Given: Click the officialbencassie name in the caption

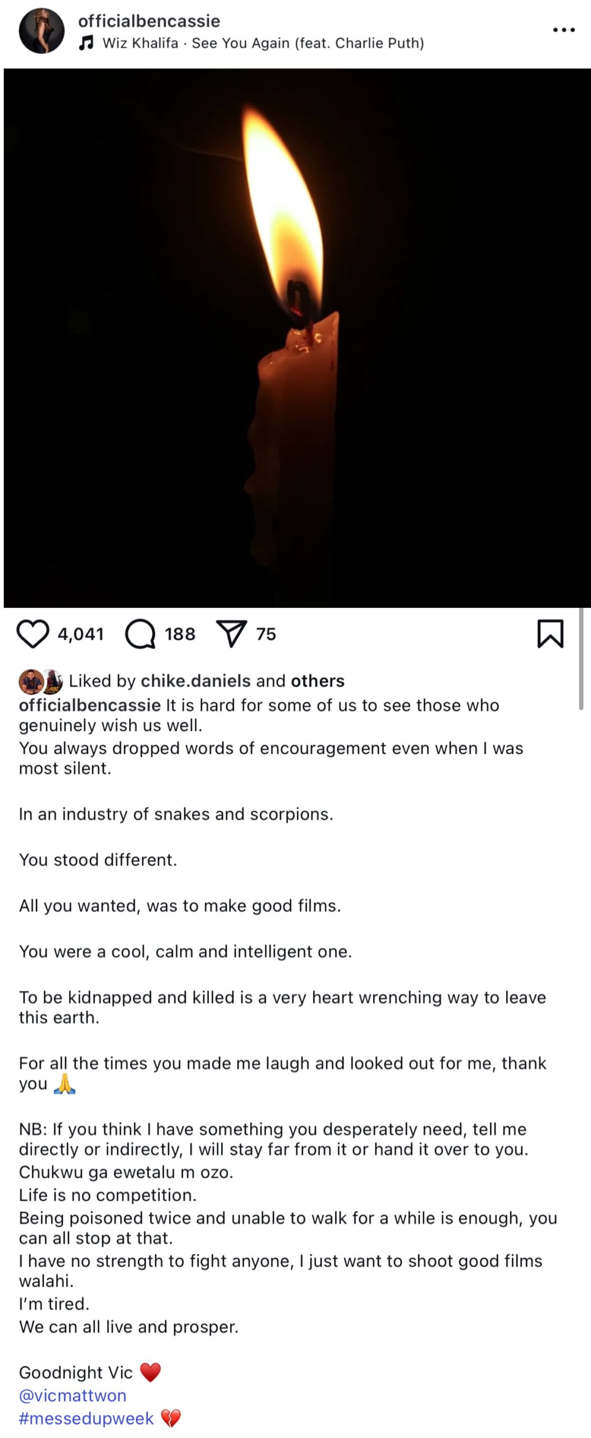Looking at the screenshot, I should tap(90, 705).
